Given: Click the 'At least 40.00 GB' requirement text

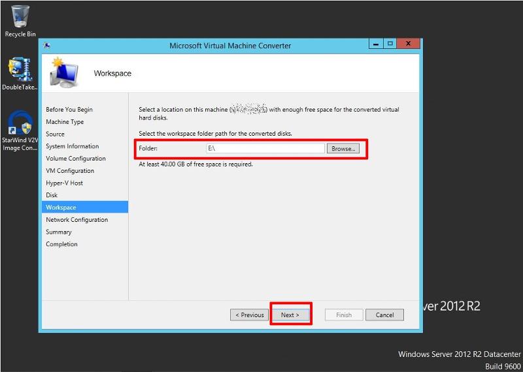Looking at the screenshot, I should (x=195, y=164).
